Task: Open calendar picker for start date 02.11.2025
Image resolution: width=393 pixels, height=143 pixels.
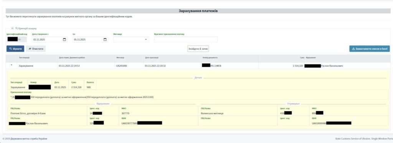Action: [64, 39]
